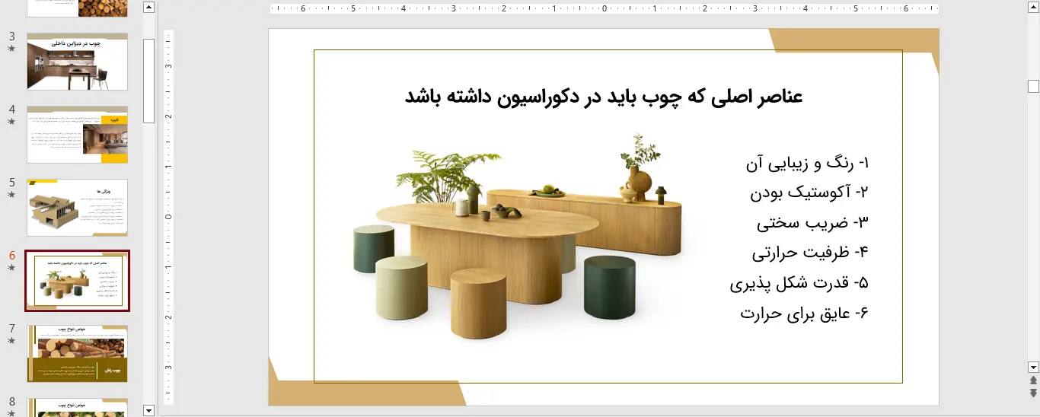
Task: Click the animation star icon under slide 4
Action: pos(11,122)
